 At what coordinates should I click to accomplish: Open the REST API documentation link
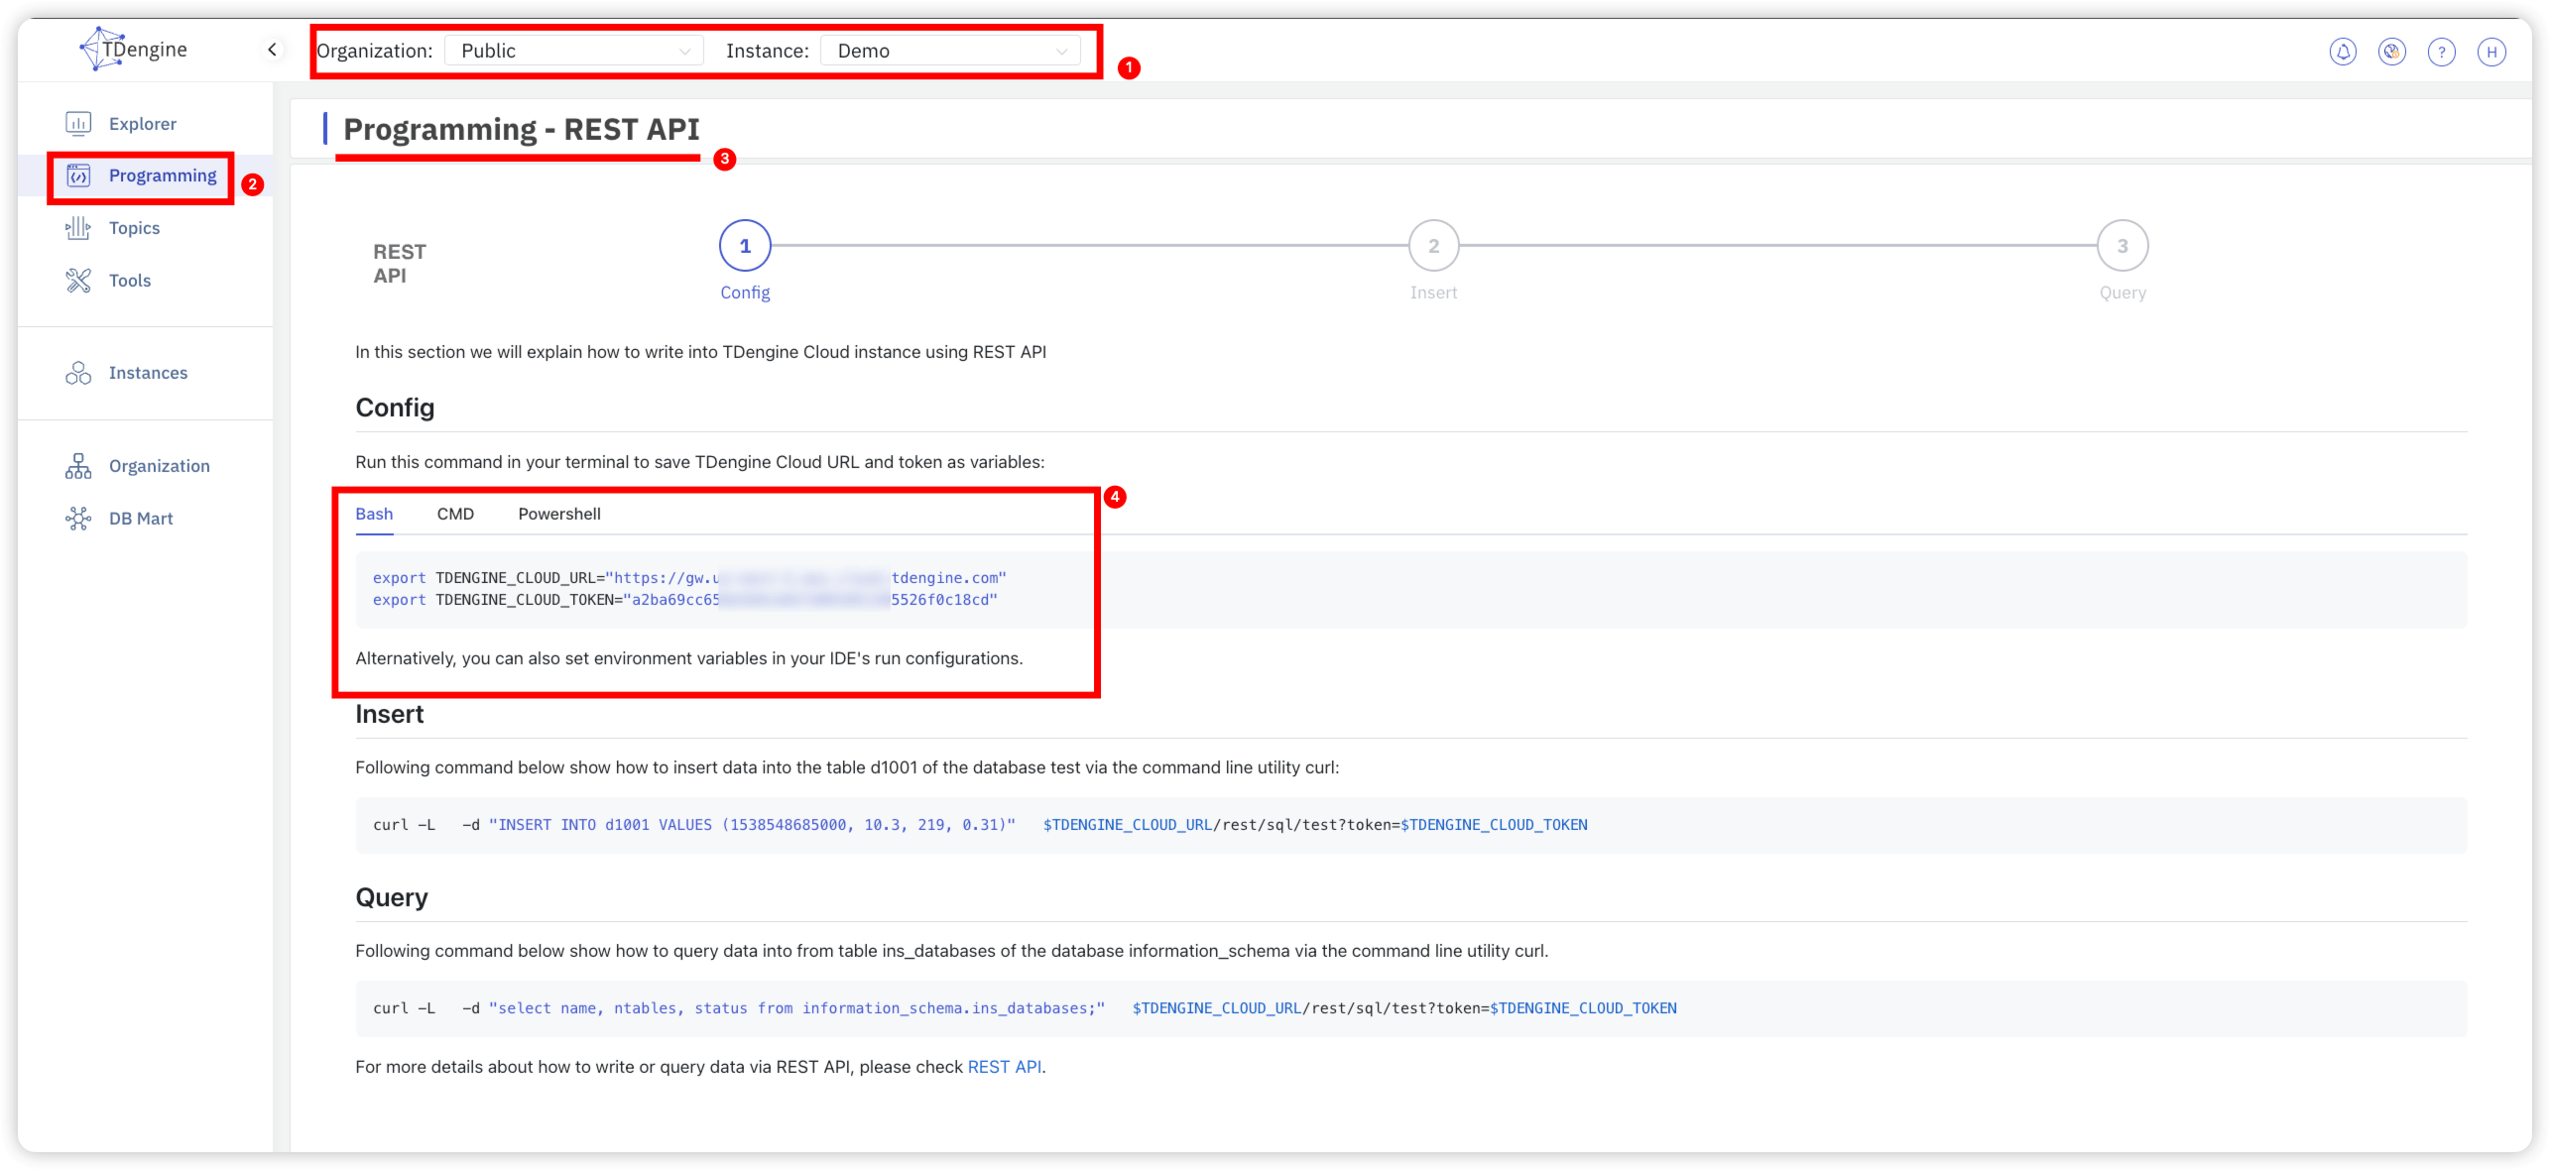(x=1004, y=1067)
